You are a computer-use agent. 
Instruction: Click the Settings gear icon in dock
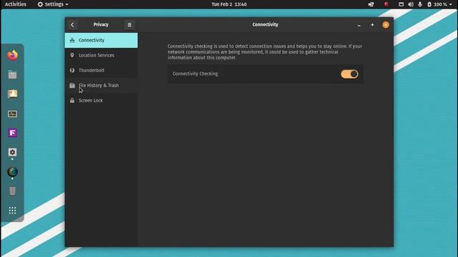[12, 152]
